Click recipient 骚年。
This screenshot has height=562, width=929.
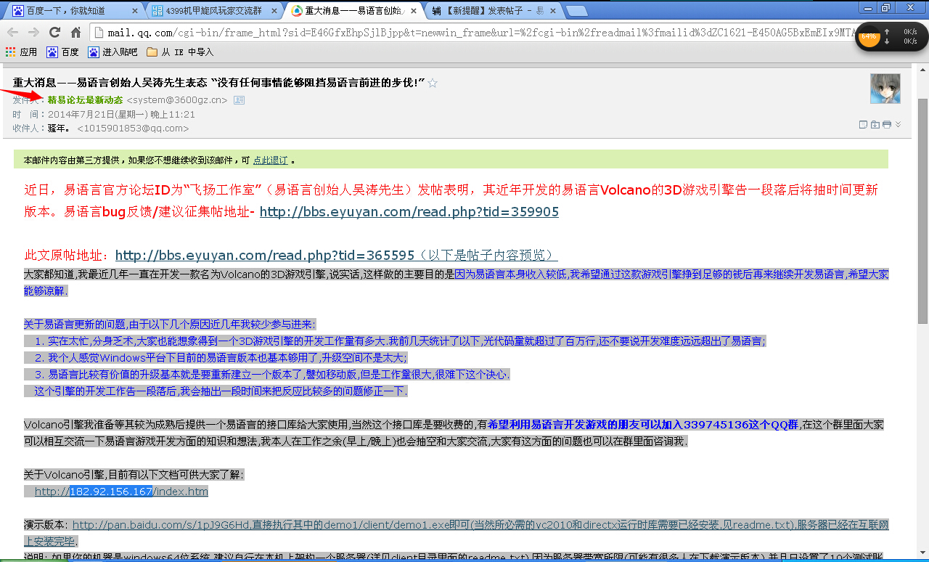coord(60,128)
